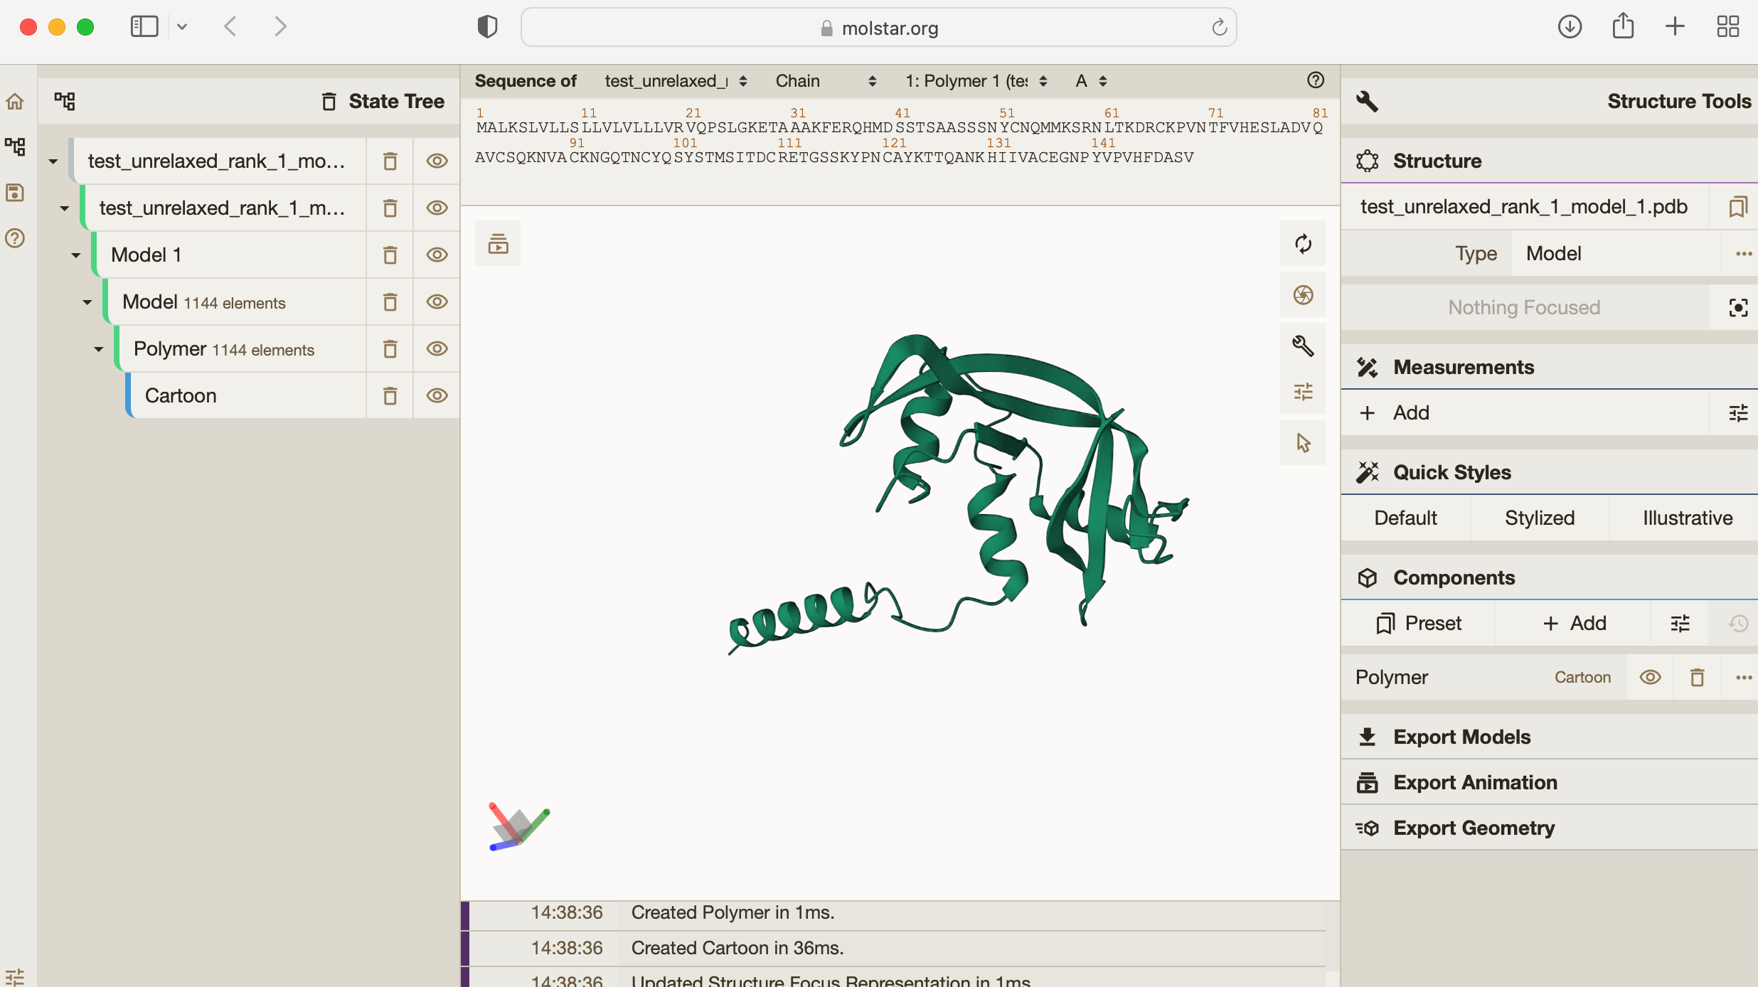Toggle selection mode cursor icon
This screenshot has height=987, width=1758.
pyautogui.click(x=1303, y=443)
